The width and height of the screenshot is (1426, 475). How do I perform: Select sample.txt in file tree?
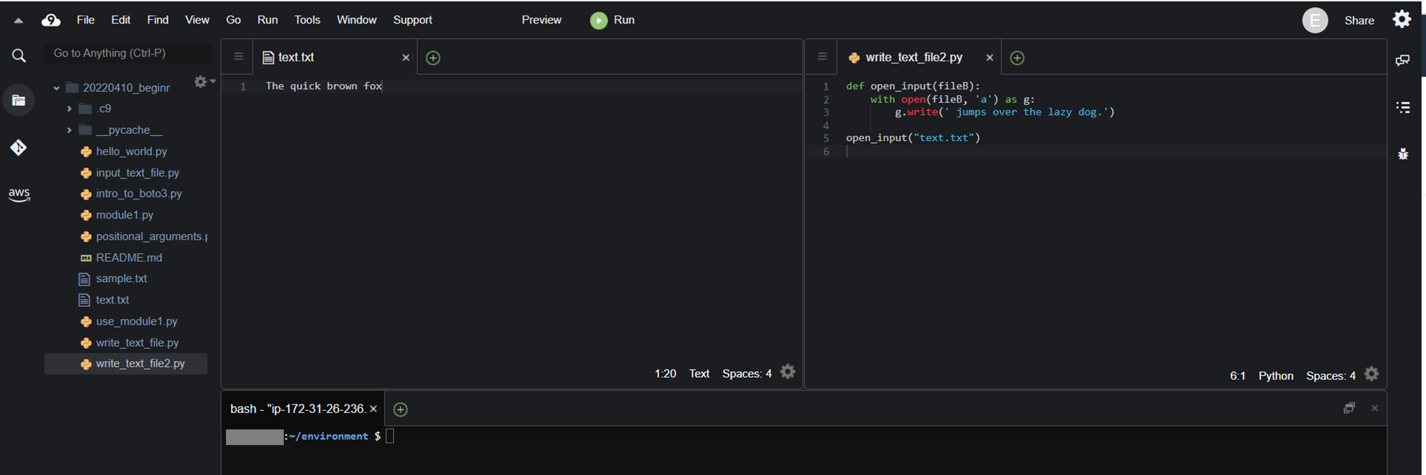[x=121, y=278]
